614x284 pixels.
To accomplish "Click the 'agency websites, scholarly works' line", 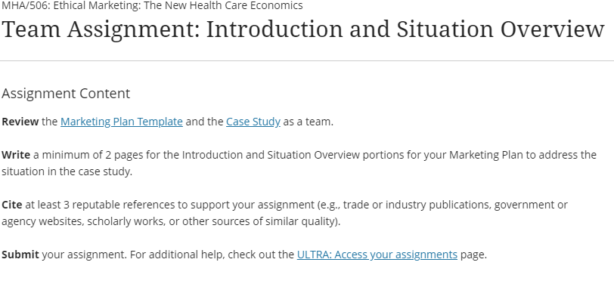I will (x=171, y=221).
